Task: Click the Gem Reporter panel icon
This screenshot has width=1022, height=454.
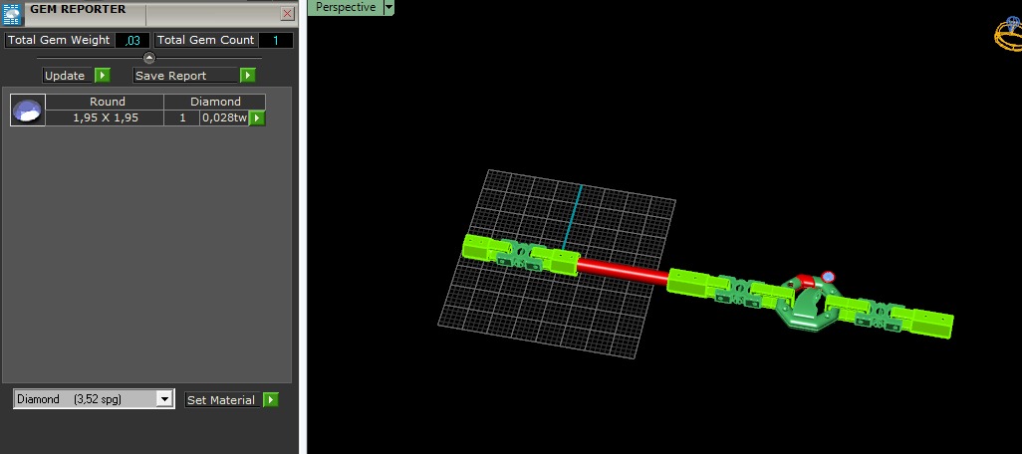Action: 12,14
